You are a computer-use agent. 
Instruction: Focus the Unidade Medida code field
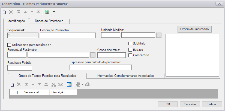(111, 35)
